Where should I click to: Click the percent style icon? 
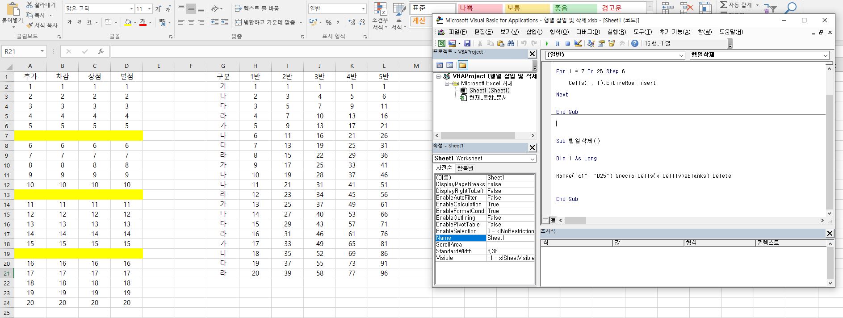328,22
